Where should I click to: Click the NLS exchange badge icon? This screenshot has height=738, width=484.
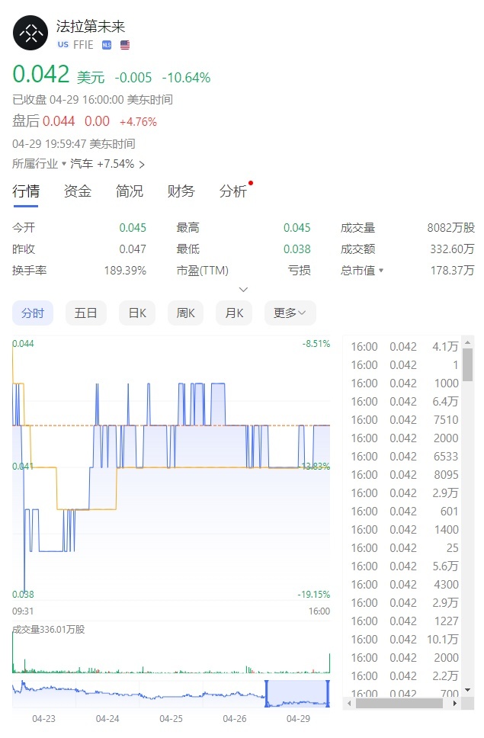[107, 45]
